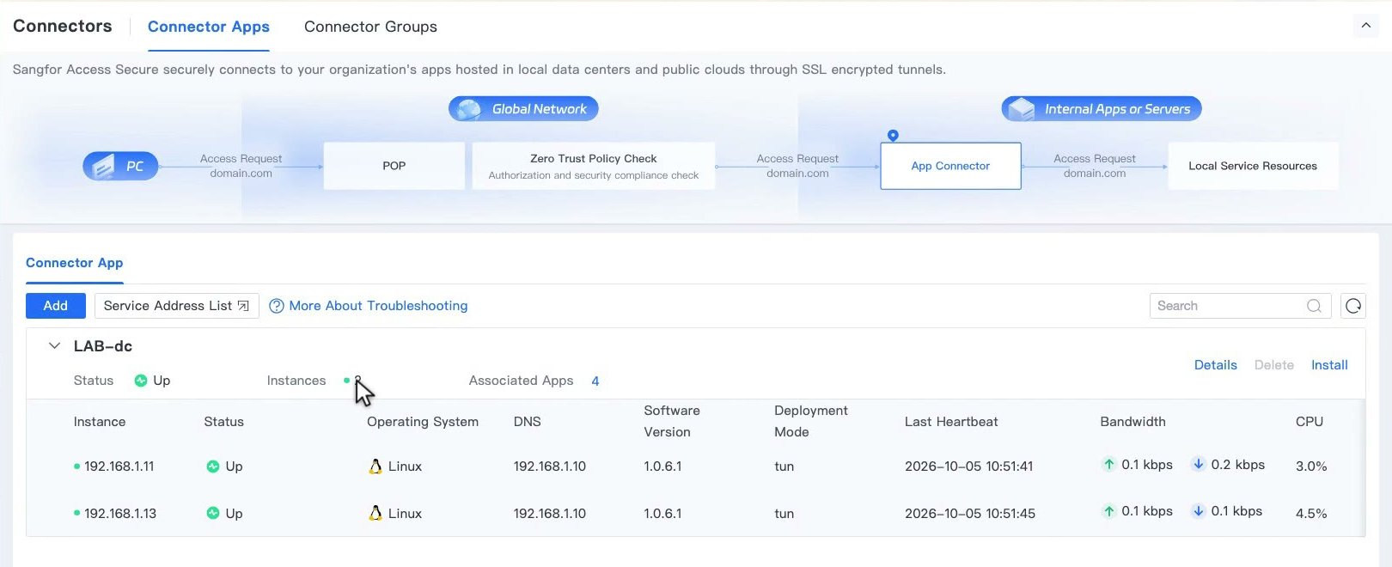Click the tun value in the 192.168.1.13 row

[784, 514]
